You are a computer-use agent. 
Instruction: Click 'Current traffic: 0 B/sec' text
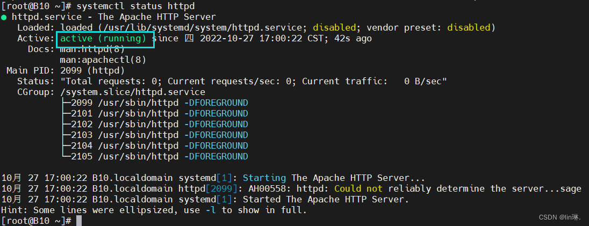pos(372,81)
